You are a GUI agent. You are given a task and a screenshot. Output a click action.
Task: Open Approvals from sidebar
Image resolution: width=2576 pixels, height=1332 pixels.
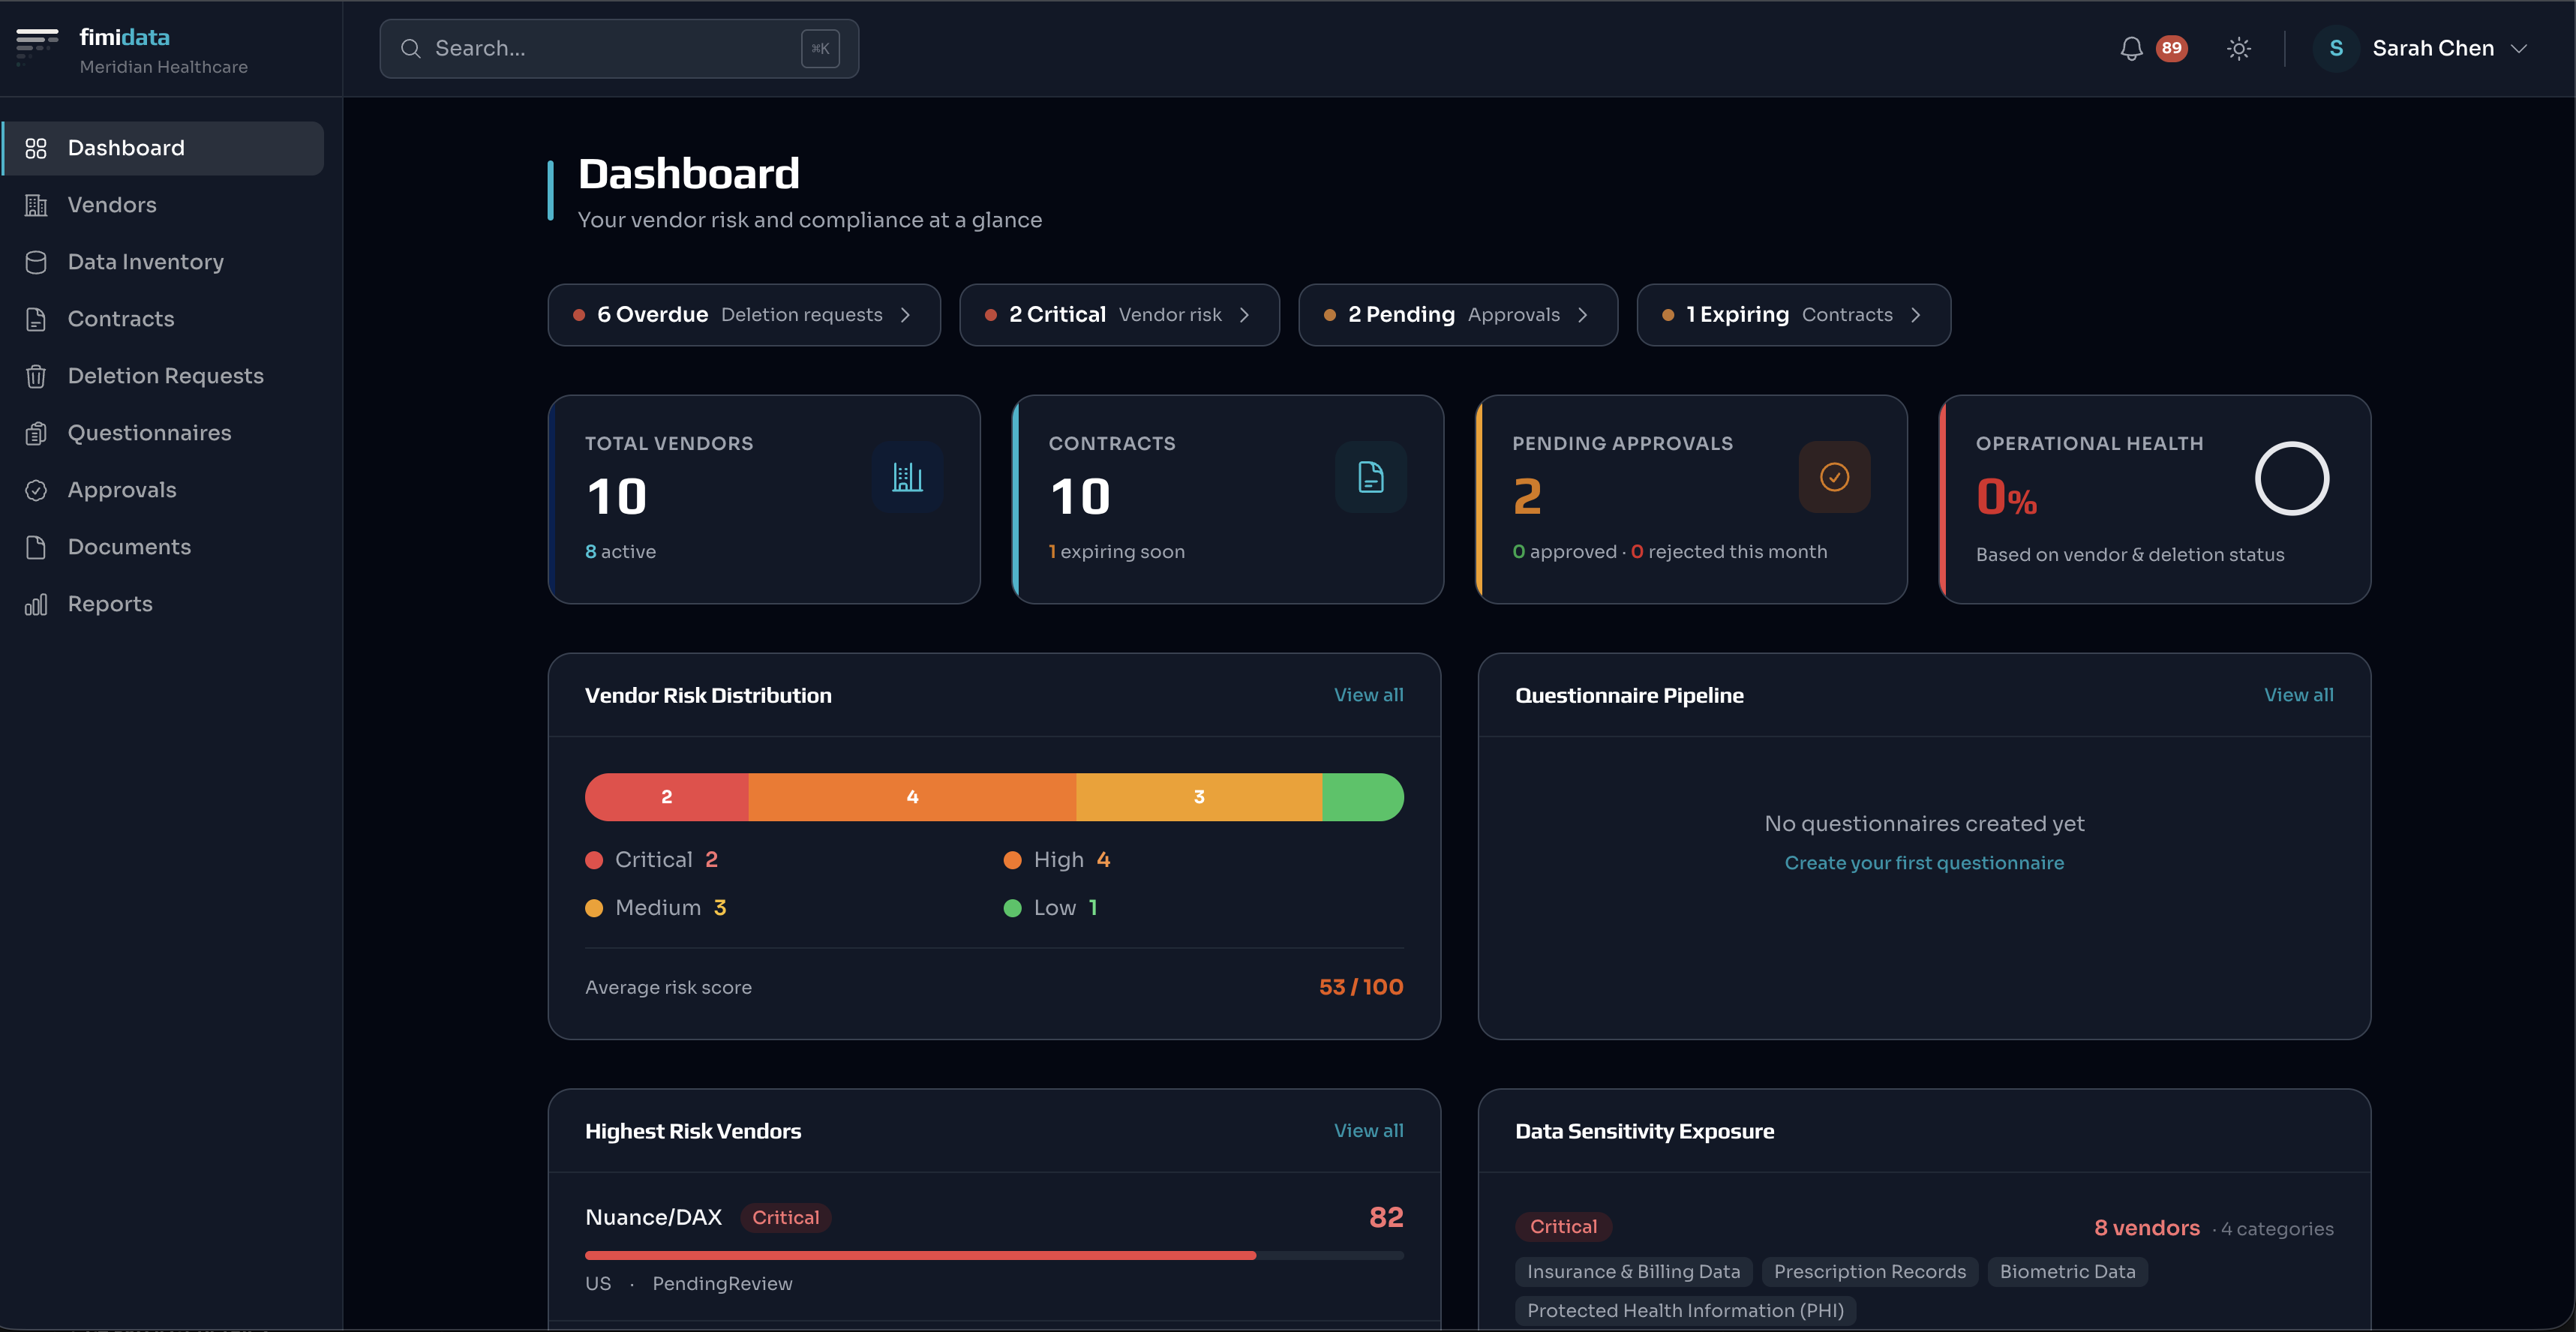163,490
